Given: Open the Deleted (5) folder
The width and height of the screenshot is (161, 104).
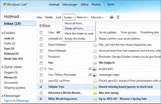Looking at the screenshot, I should point(11,54).
